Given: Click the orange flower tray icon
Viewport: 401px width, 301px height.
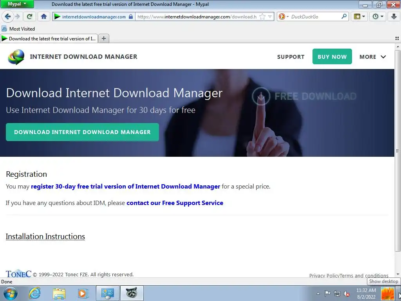Looking at the screenshot, I should point(387,294).
